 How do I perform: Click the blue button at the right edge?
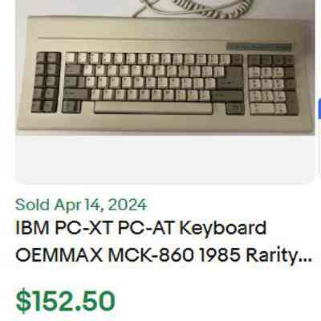pyautogui.click(x=319, y=109)
